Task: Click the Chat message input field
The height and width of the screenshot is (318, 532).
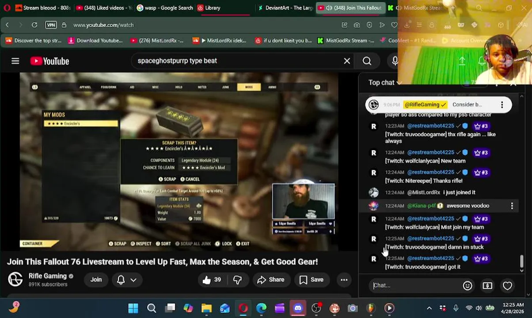Action: (415, 285)
